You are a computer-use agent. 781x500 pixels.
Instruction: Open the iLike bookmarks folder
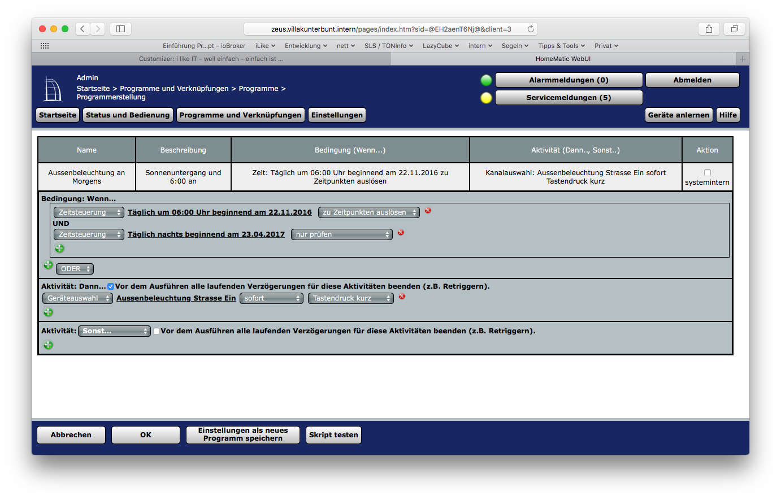tap(265, 46)
